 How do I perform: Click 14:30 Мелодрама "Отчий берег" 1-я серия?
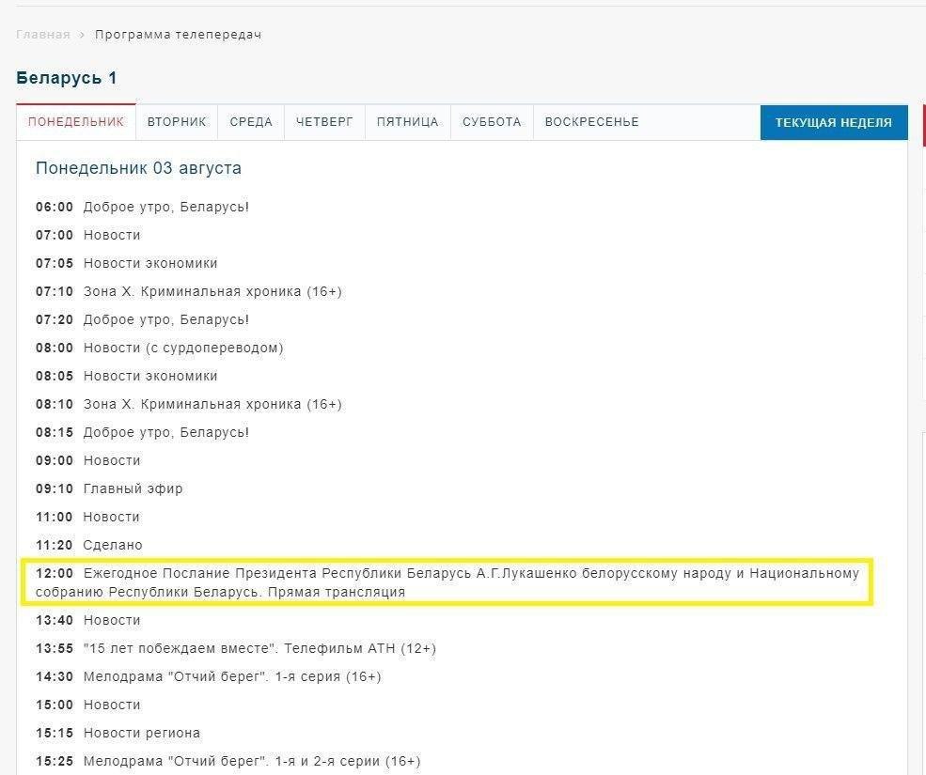(209, 677)
